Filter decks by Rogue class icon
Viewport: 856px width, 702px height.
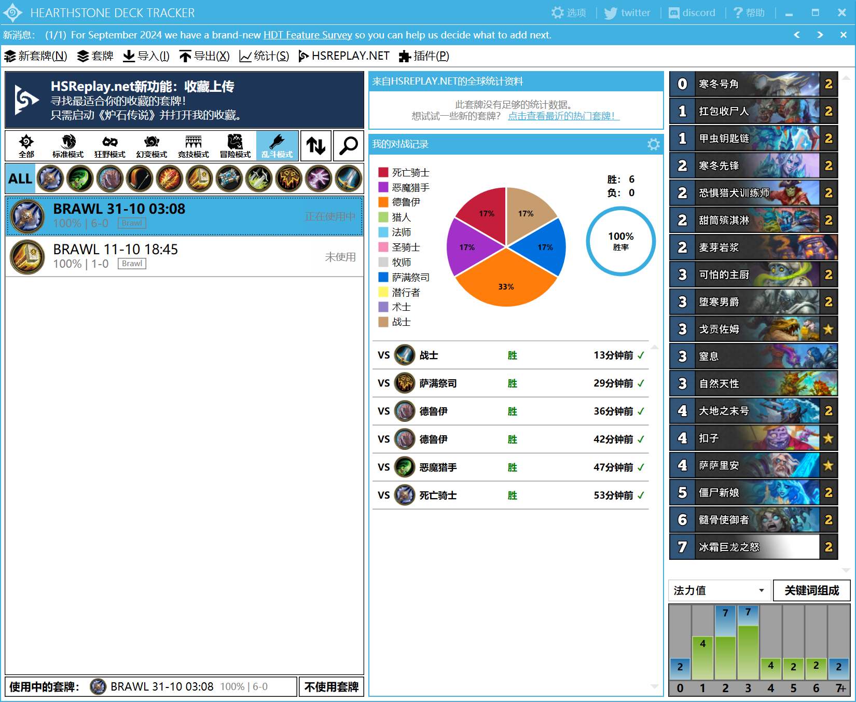point(259,178)
